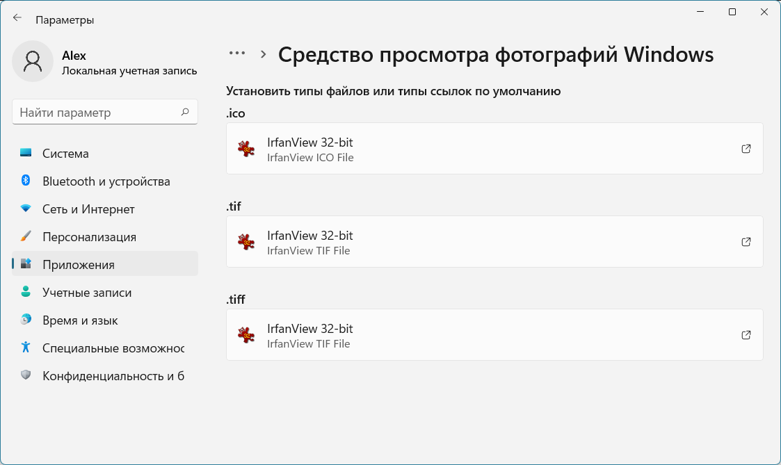This screenshot has width=781, height=465.
Task: Open the Конфиденциальность section
Action: tap(105, 376)
